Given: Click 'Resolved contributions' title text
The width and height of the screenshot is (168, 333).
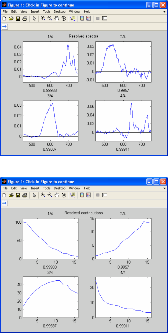Looking at the screenshot, I should [x=83, y=213].
